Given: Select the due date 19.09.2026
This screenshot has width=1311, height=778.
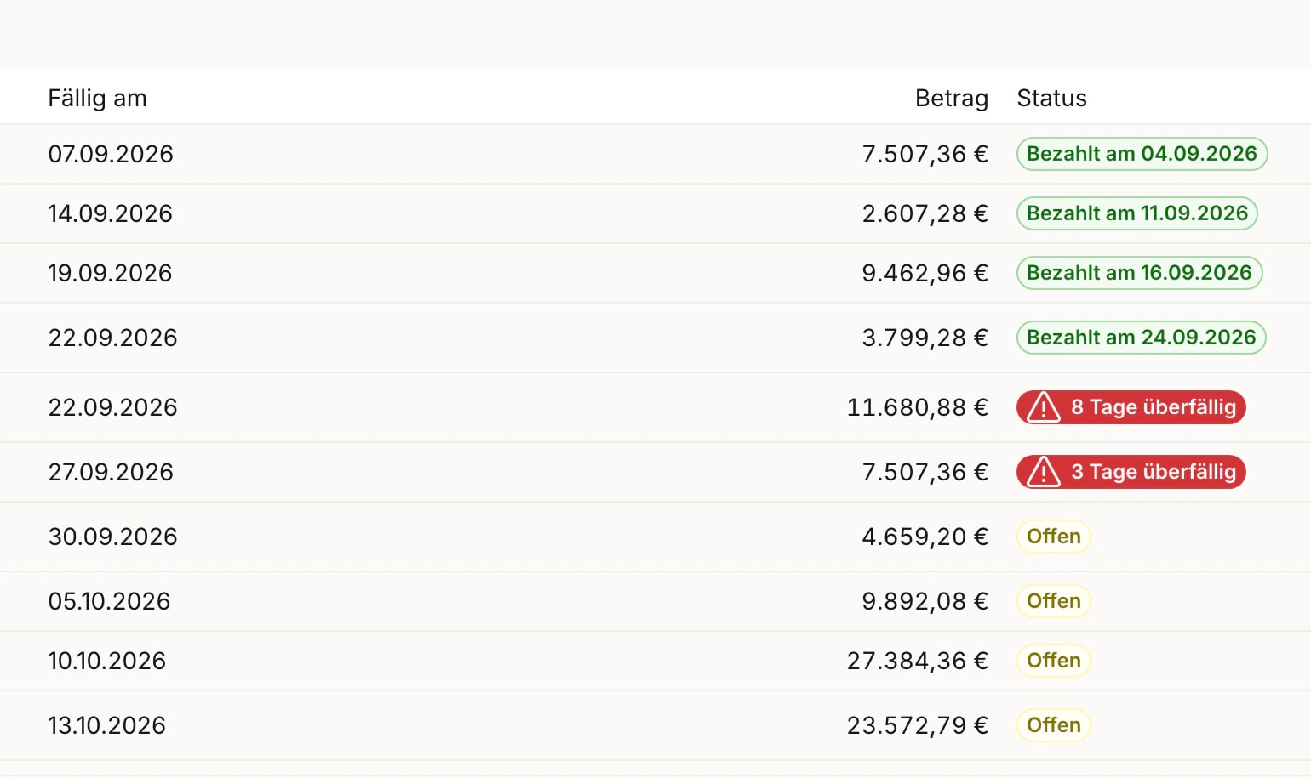Looking at the screenshot, I should (110, 273).
